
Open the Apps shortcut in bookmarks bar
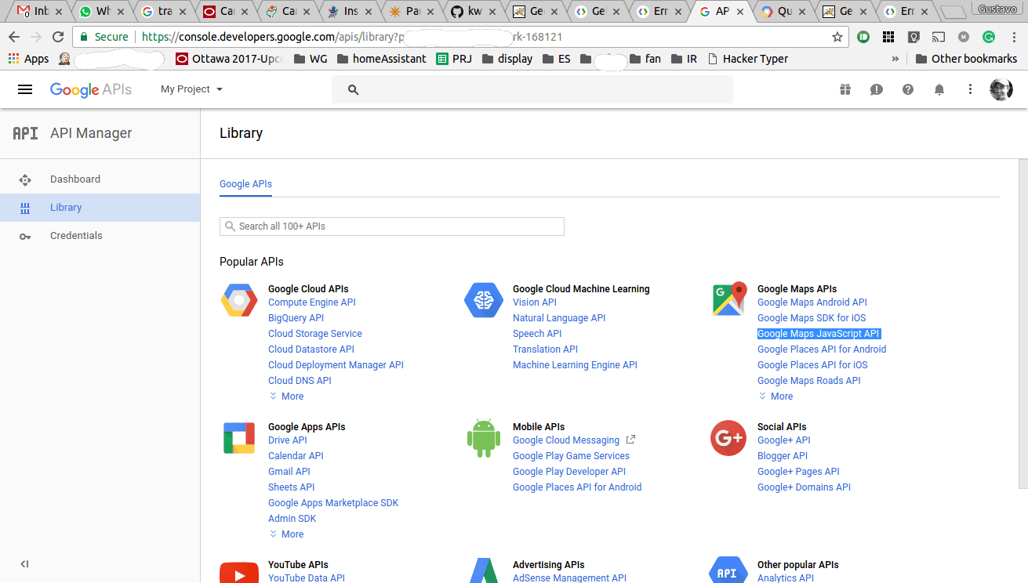(29, 59)
